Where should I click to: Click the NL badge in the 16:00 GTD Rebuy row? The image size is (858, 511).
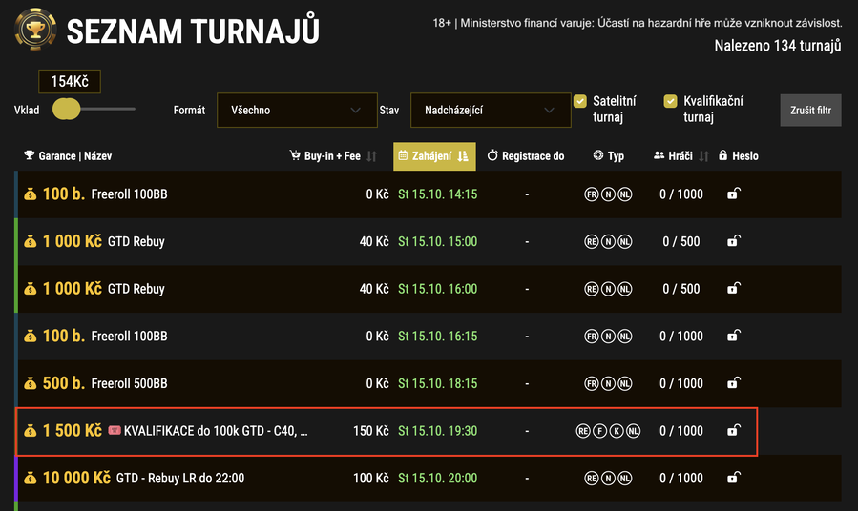(625, 289)
